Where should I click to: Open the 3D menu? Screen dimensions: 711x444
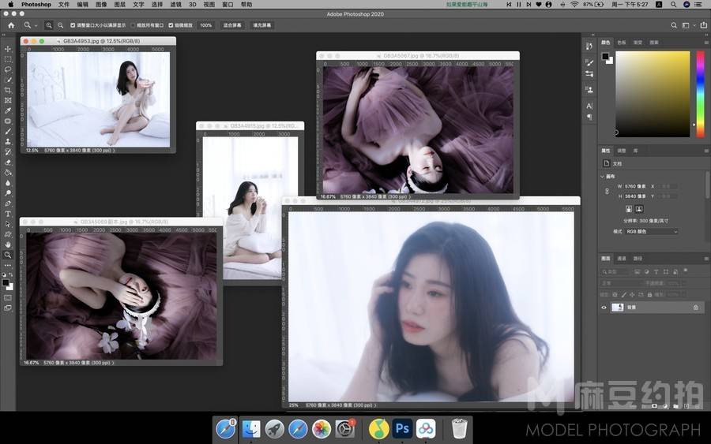tap(192, 5)
